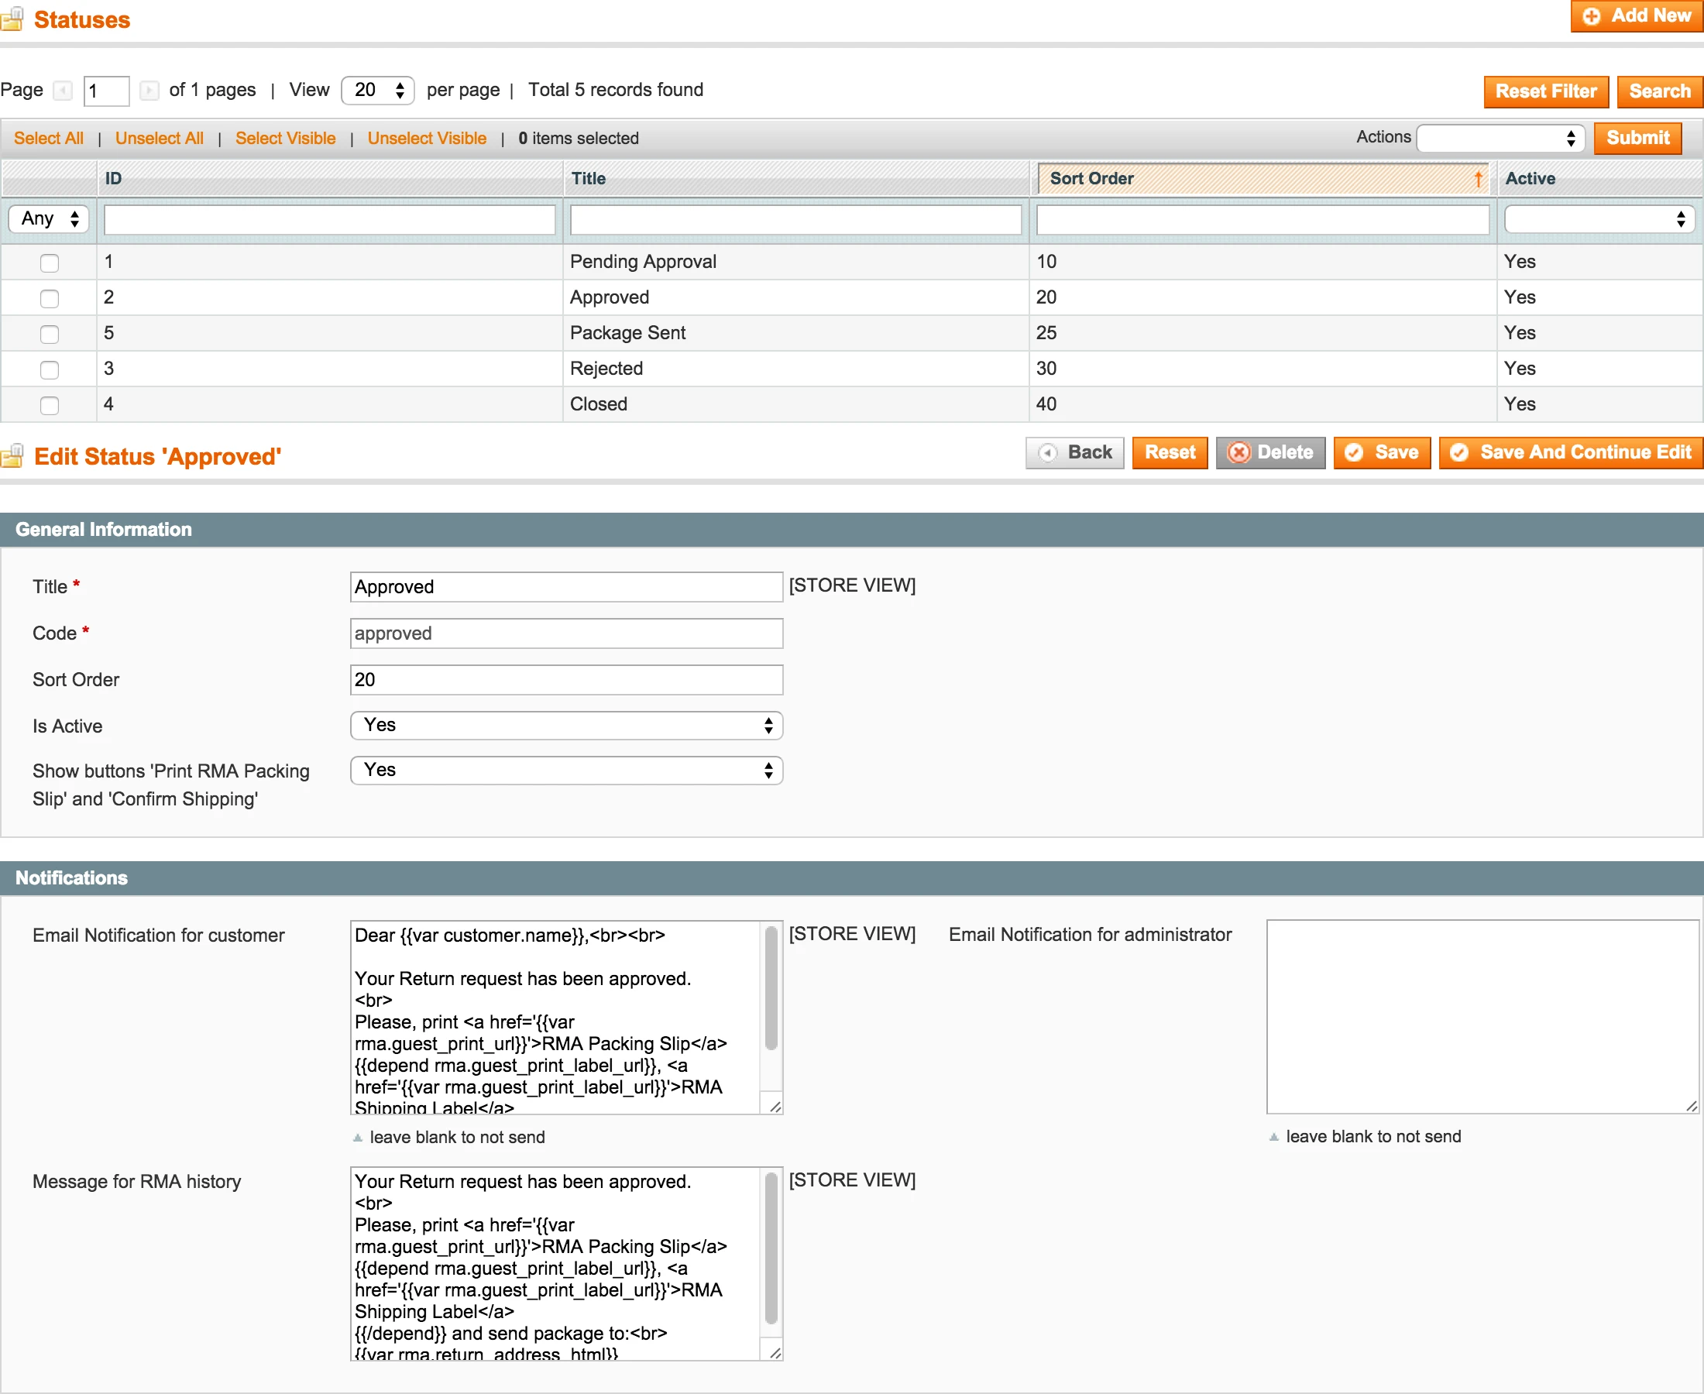
Task: Open the Is Active dropdown
Action: click(566, 725)
